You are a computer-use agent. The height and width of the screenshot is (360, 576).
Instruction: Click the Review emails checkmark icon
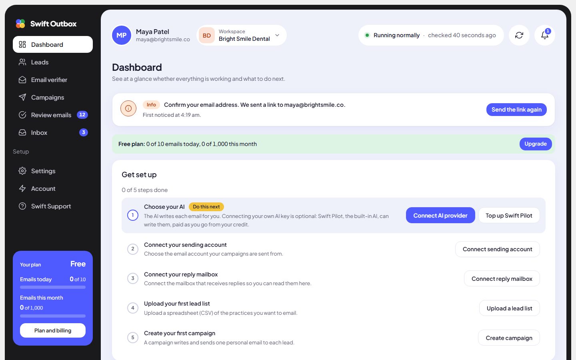(x=22, y=115)
